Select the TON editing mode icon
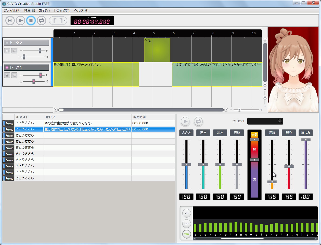The image size is (321, 245). [x=186, y=234]
